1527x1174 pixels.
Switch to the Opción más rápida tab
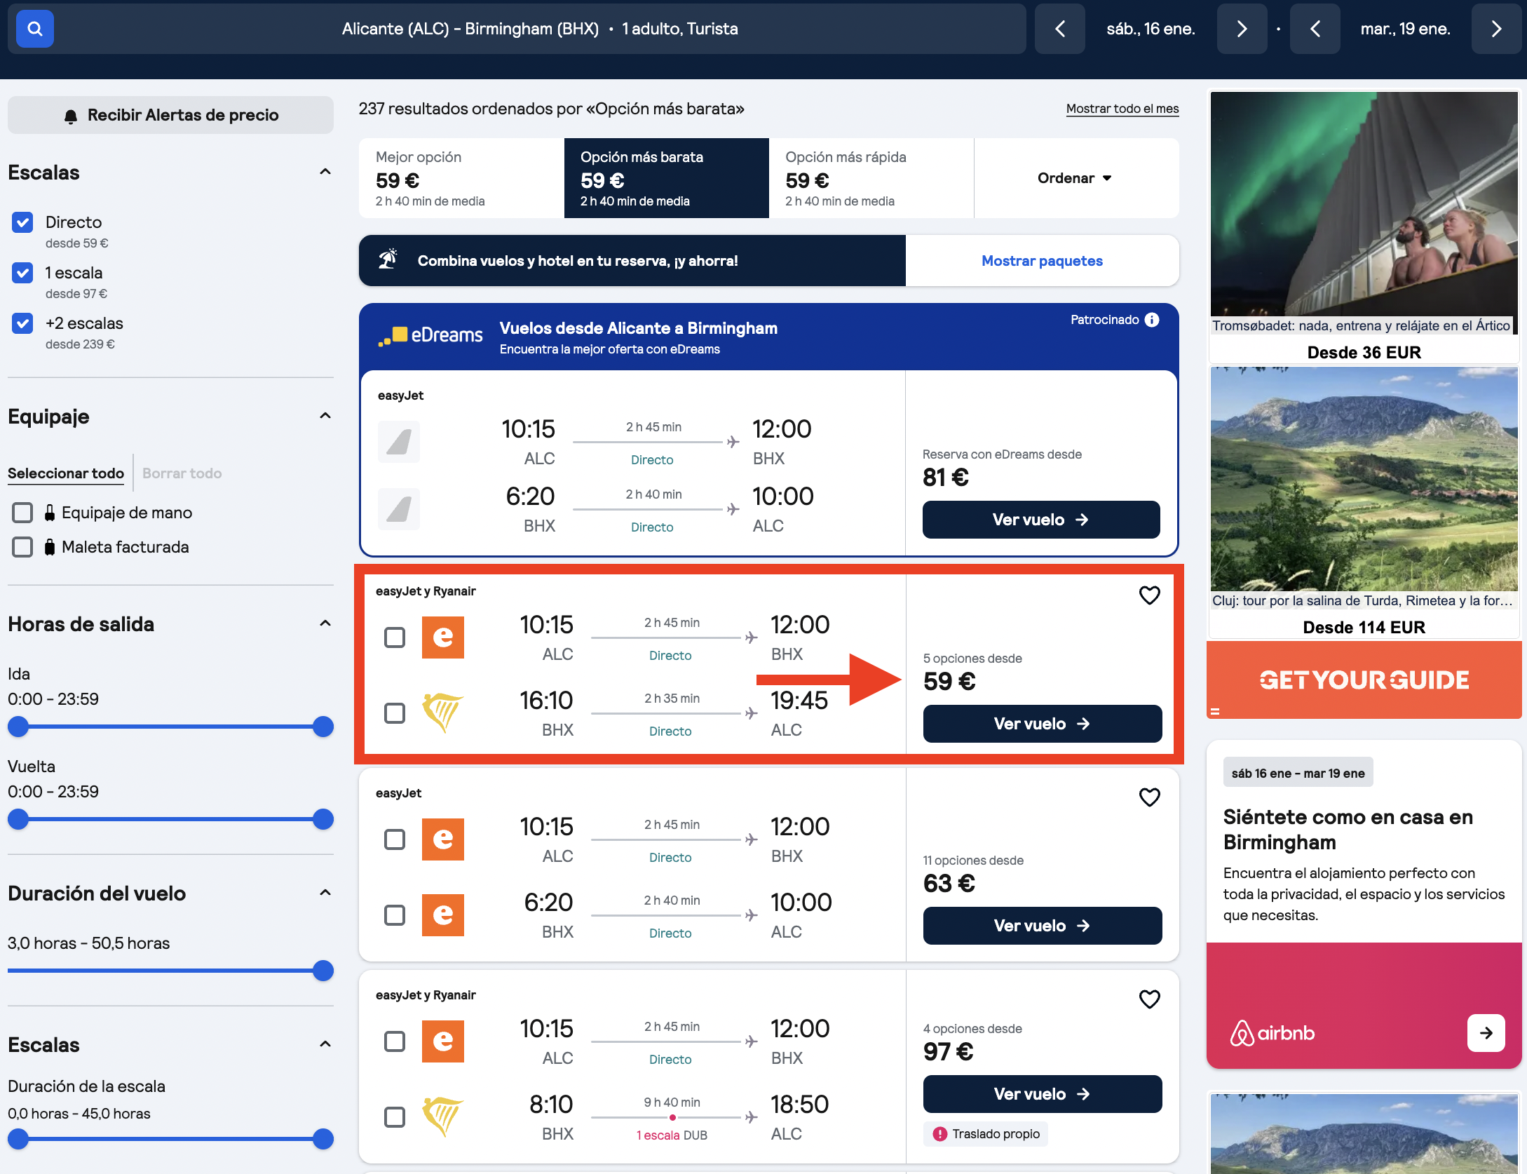click(x=871, y=178)
